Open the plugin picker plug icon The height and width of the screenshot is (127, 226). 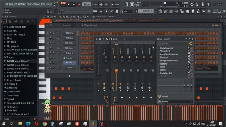coord(193,11)
